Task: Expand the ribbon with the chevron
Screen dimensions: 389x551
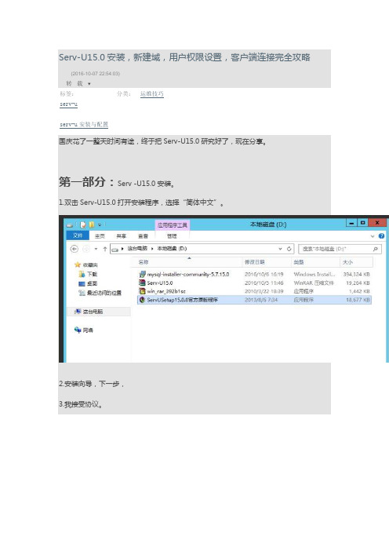Action: tap(373, 236)
